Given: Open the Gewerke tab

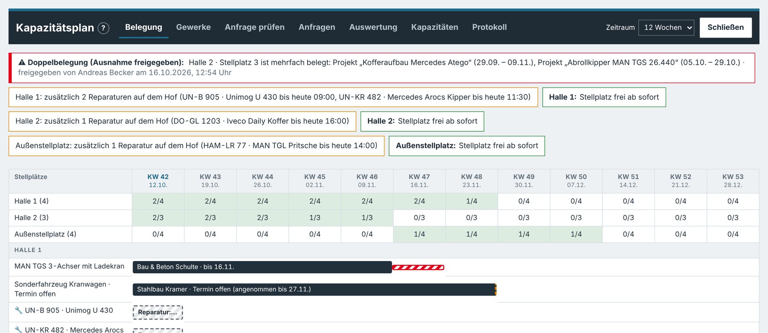Looking at the screenshot, I should coord(193,27).
